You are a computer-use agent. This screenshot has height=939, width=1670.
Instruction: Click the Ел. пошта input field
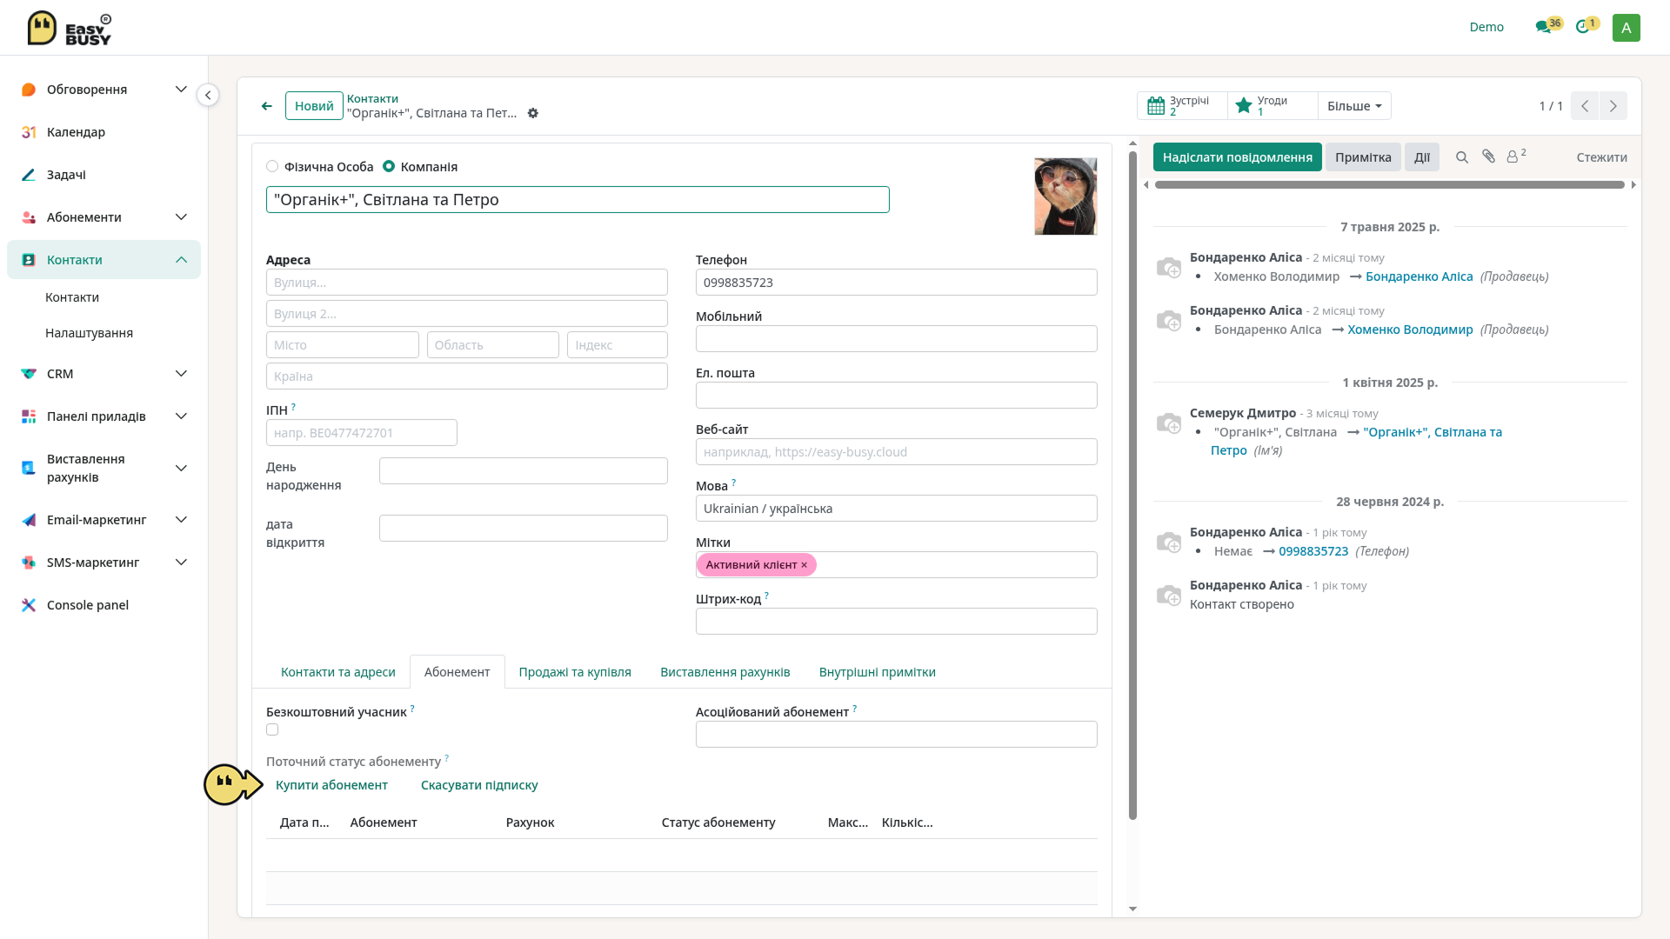(x=896, y=396)
